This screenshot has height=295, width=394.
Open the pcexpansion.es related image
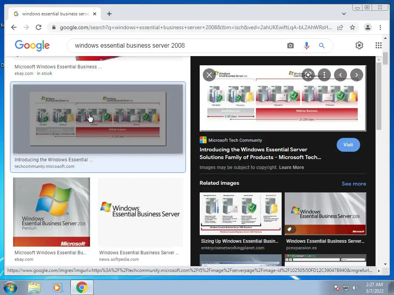pyautogui.click(x=326, y=214)
